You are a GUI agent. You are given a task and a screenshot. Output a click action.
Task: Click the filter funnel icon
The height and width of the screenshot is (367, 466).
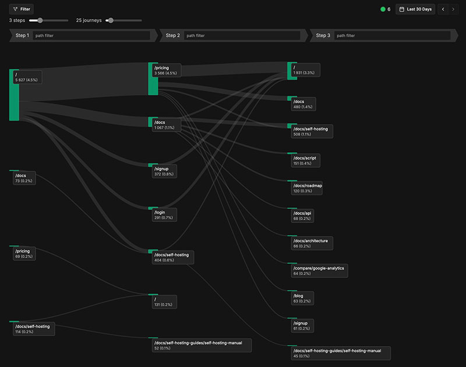coord(15,9)
